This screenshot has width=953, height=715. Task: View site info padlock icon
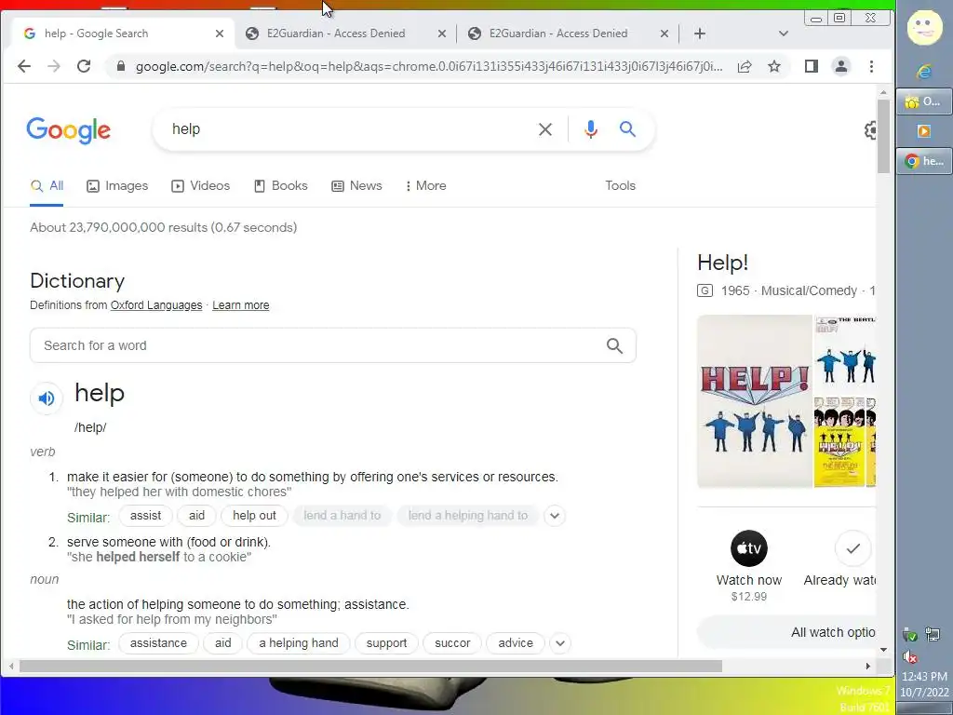point(121,66)
